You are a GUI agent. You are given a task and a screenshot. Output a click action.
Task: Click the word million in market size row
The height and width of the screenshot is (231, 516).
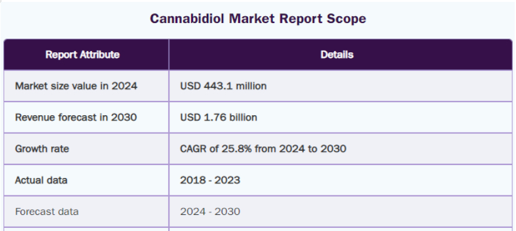(251, 86)
